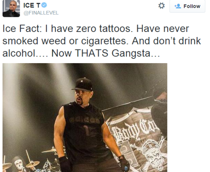210x172 pixels.
Task: Click the cymbal near the drummer
Action: coord(33,164)
